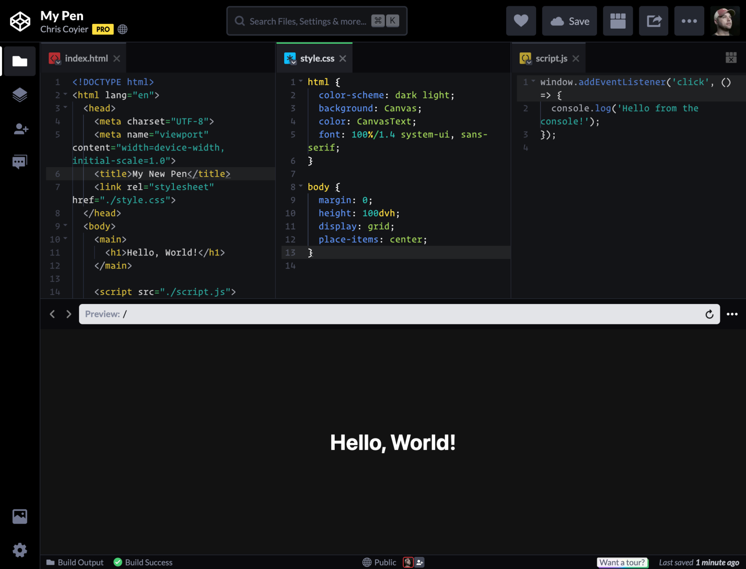Click the CodePen logo

coord(20,21)
